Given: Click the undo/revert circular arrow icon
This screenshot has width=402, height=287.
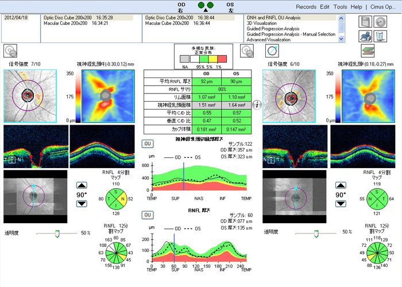Looking at the screenshot, I should coord(380,22).
